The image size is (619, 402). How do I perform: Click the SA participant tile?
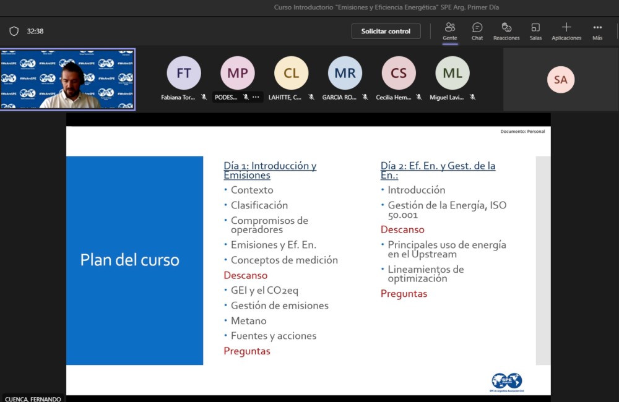[x=560, y=80]
